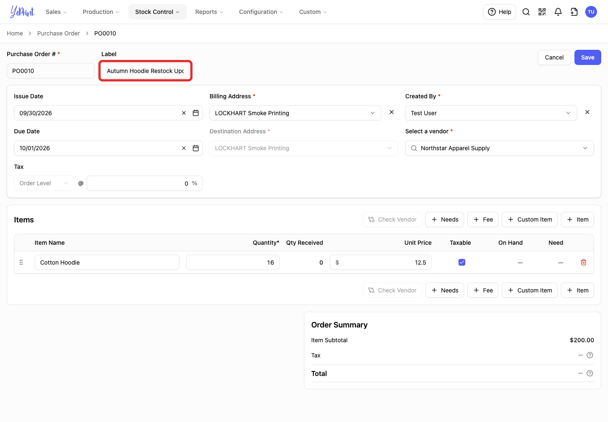Open the Reports menu

pos(209,12)
